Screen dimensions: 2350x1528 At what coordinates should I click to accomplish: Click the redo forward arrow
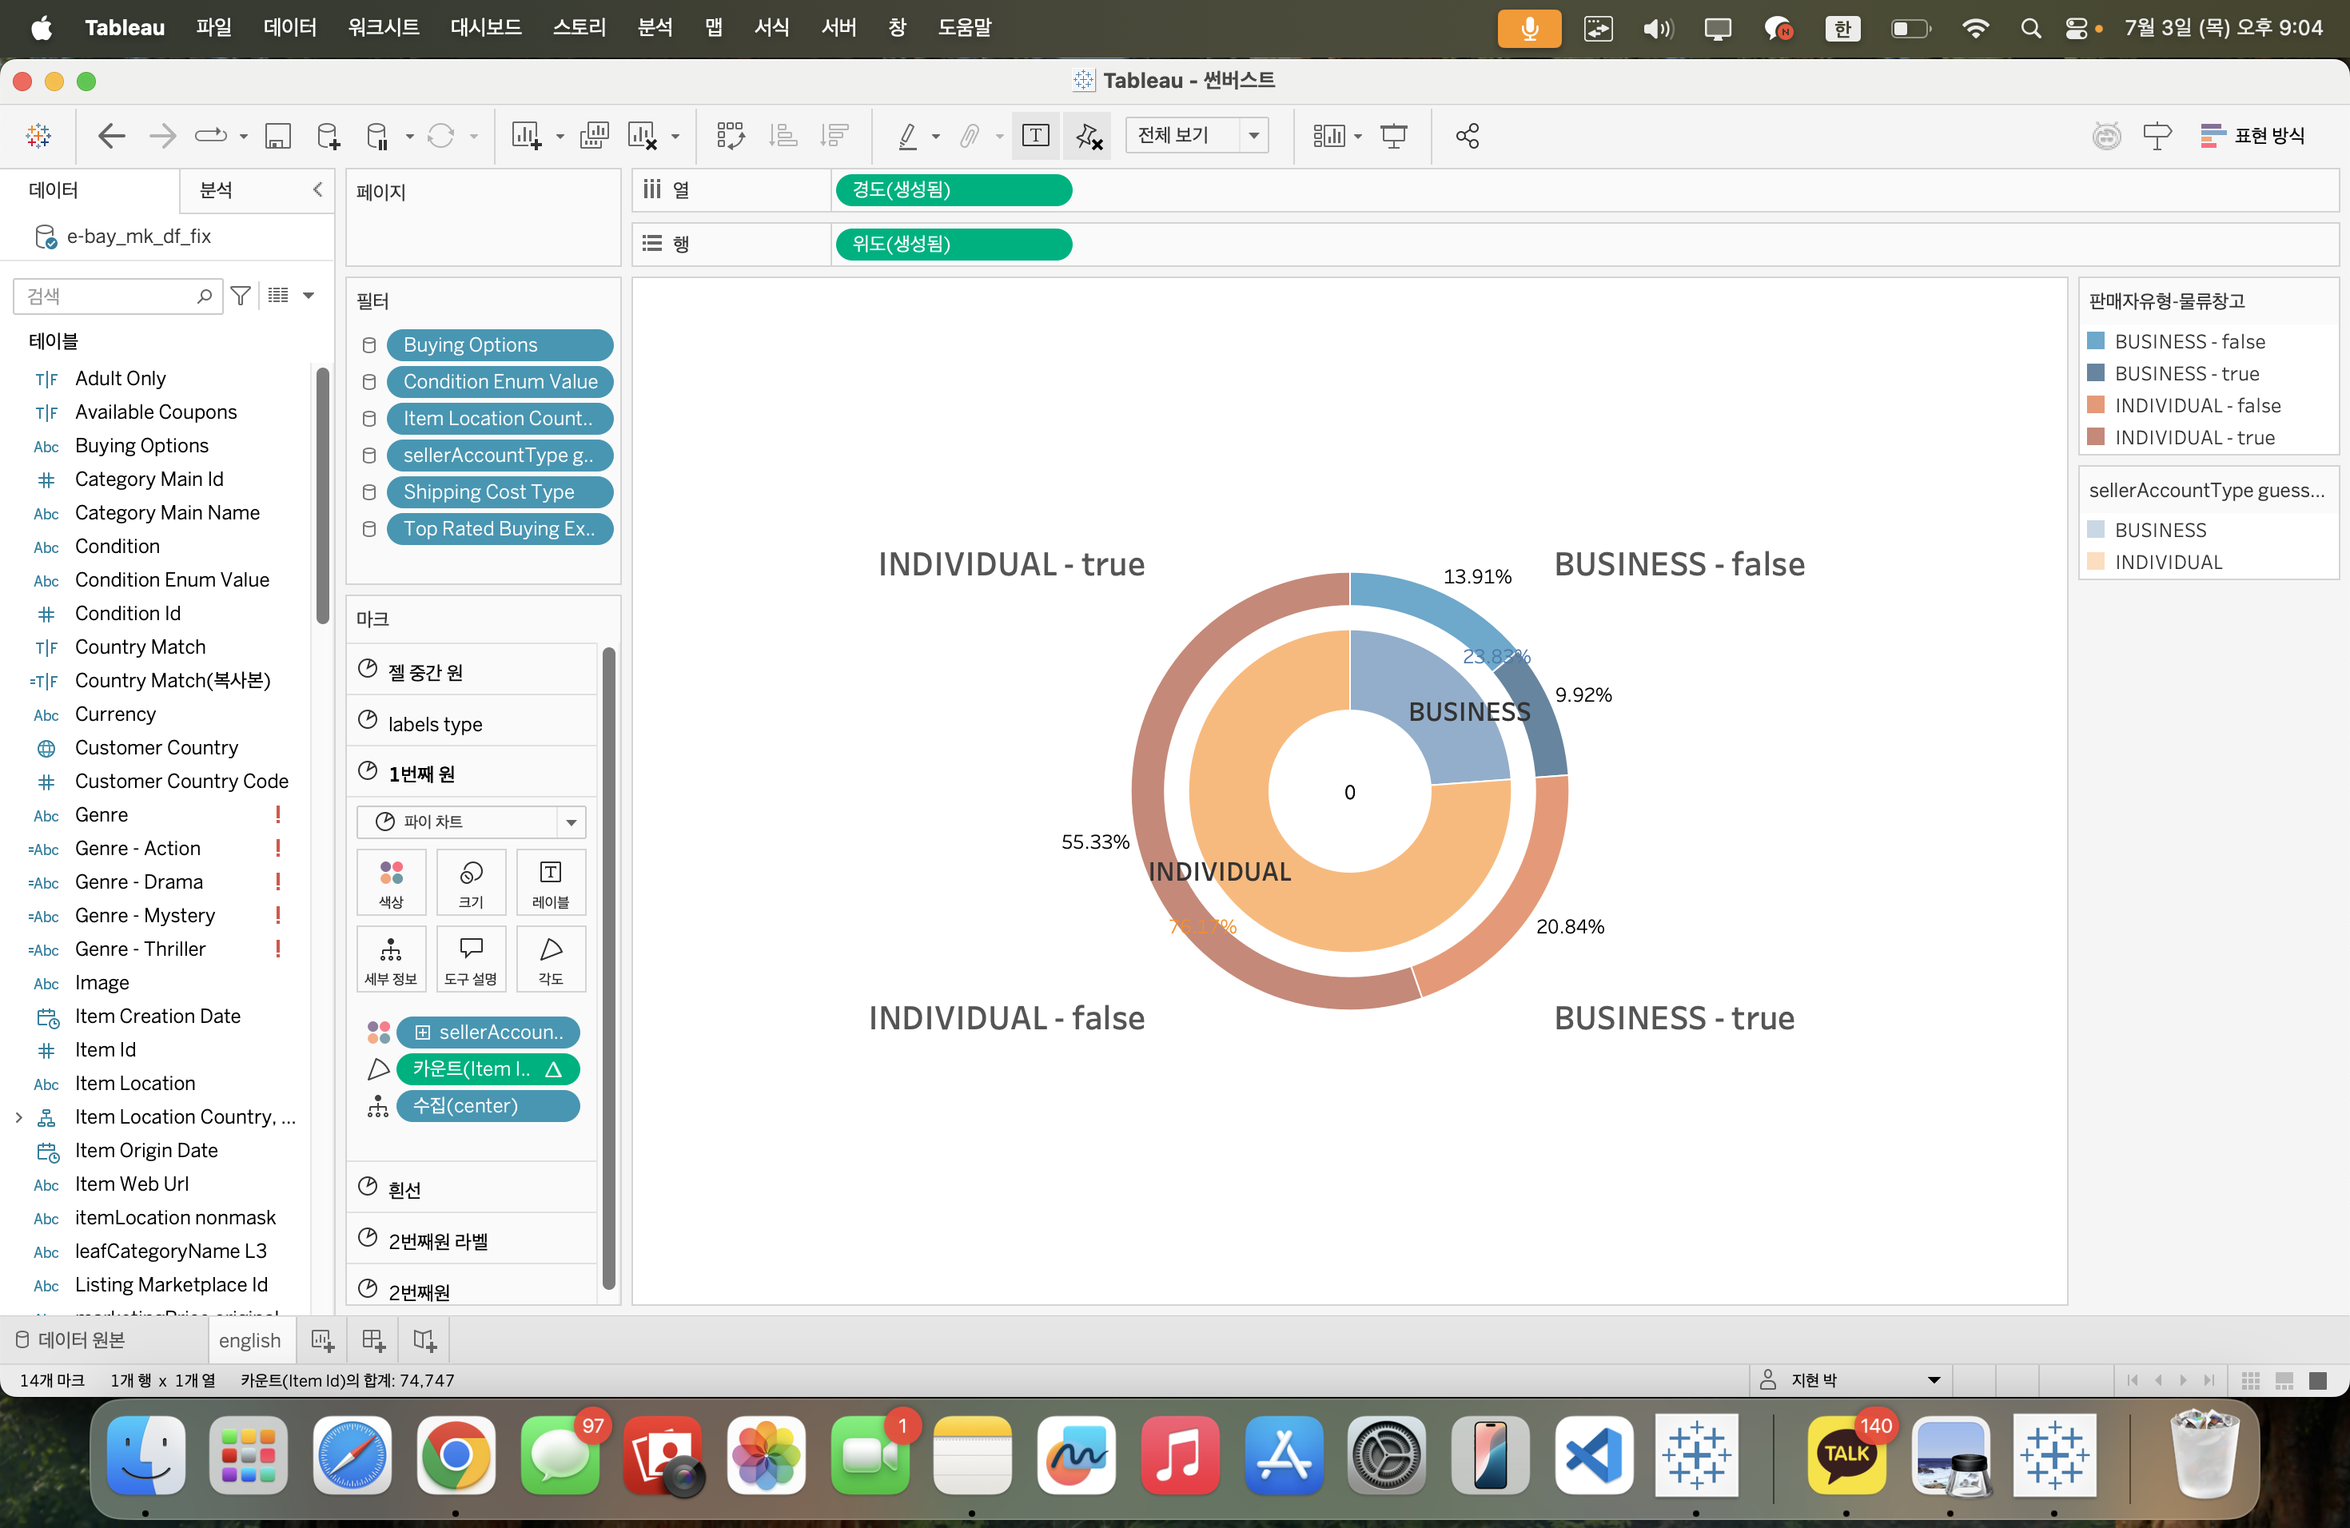[x=162, y=135]
